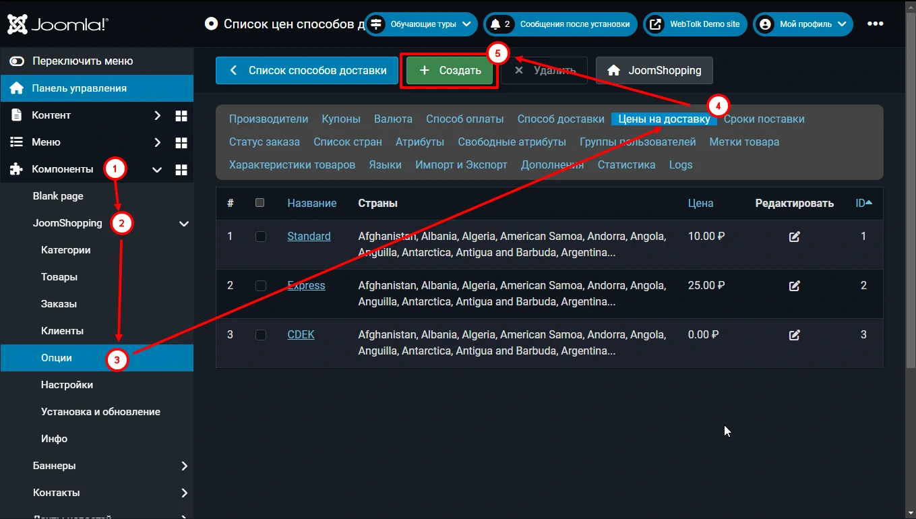Open Content dashboard grid icon
916x519 pixels.
point(181,115)
